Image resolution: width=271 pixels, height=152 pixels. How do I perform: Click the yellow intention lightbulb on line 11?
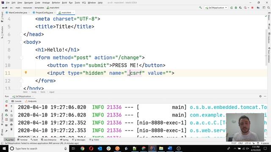pyautogui.click(x=26, y=73)
